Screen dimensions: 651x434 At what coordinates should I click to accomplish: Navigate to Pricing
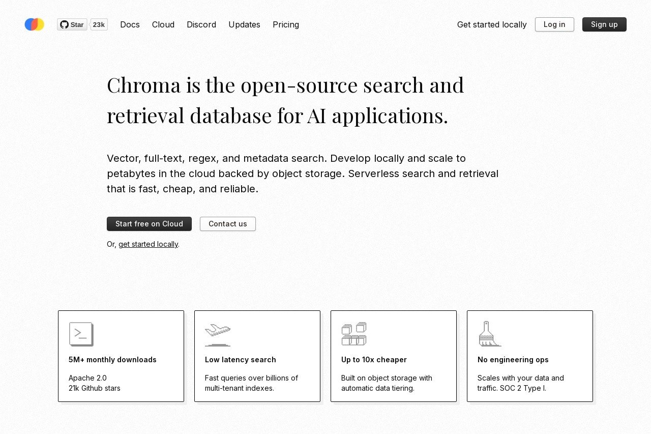point(286,24)
